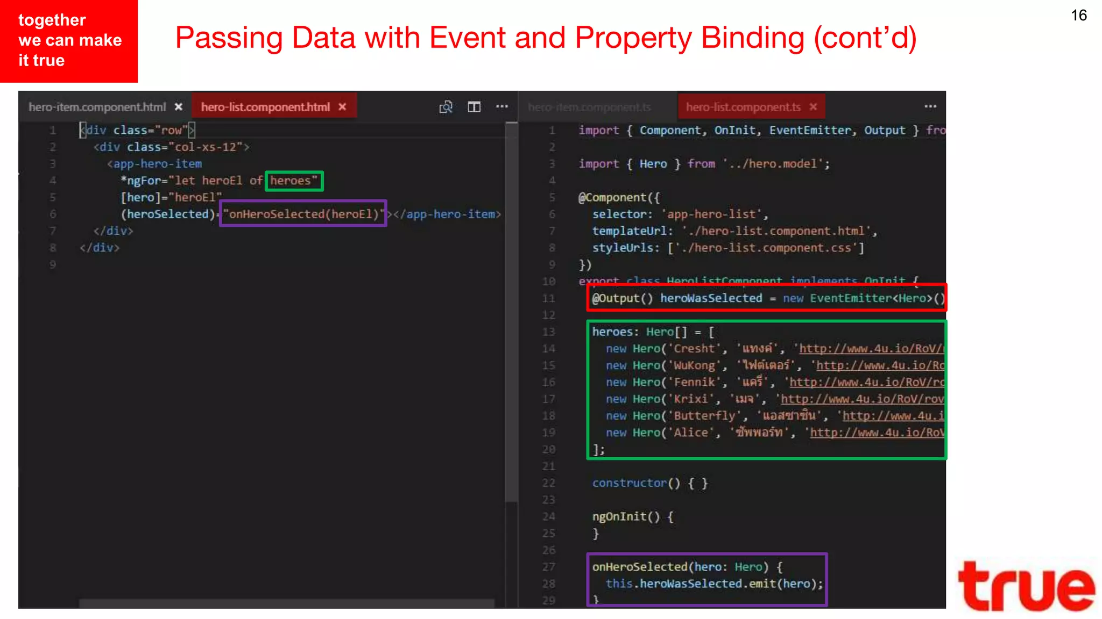Click "import { Hero } from '../hero.model';" line

(704, 164)
